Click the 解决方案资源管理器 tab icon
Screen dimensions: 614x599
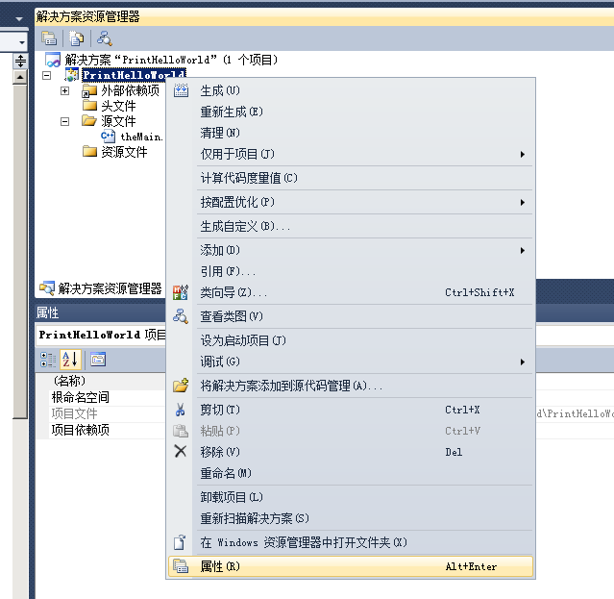pos(47,288)
